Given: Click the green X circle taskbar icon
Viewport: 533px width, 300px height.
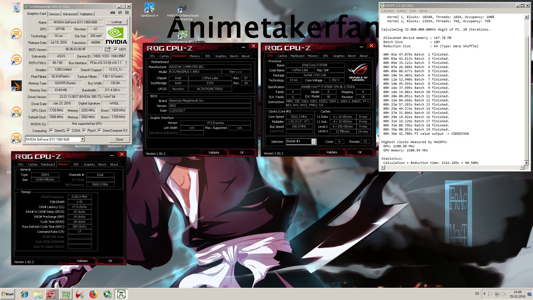Looking at the screenshot, I should pos(107,294).
